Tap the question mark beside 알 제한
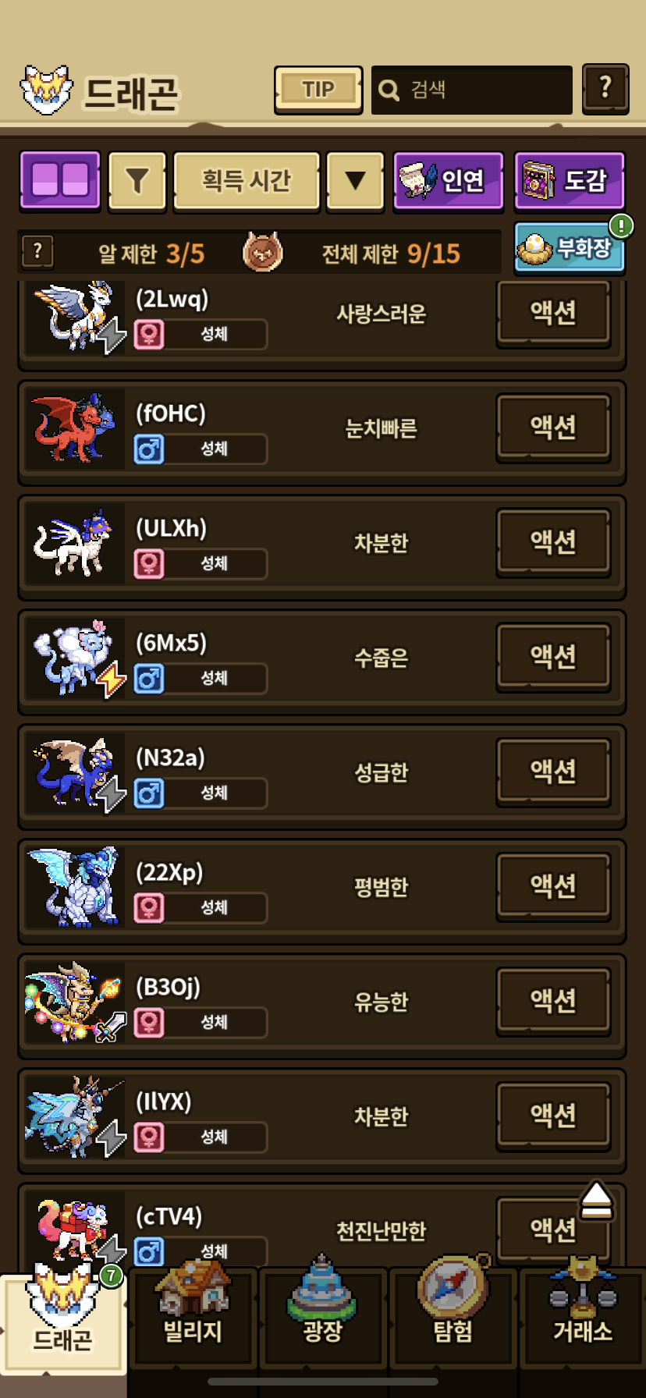This screenshot has width=646, height=1398. [x=37, y=252]
